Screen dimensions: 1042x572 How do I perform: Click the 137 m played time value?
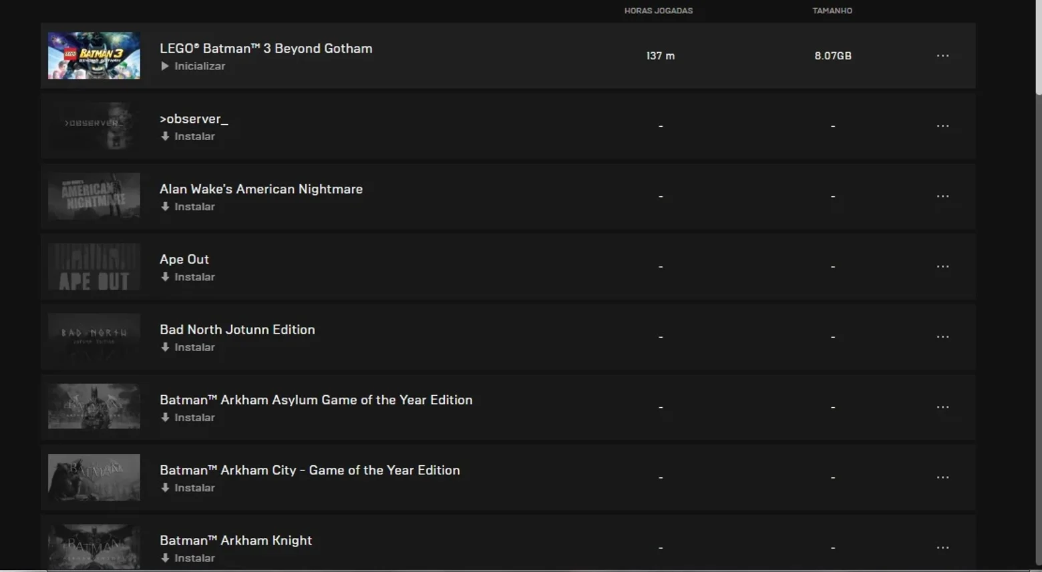click(661, 56)
